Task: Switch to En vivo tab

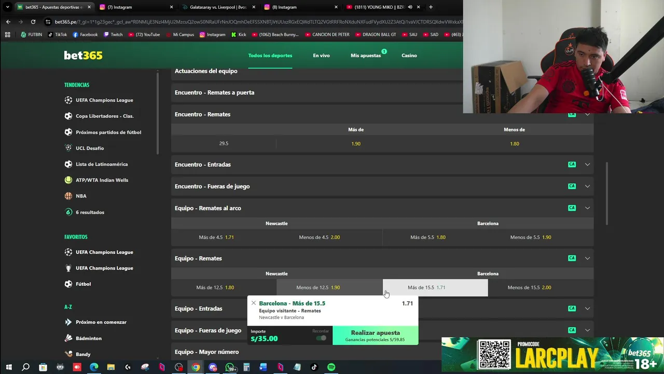Action: coord(321,56)
